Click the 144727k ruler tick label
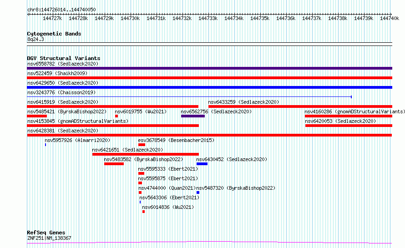405x248 pixels. click(x=52, y=19)
